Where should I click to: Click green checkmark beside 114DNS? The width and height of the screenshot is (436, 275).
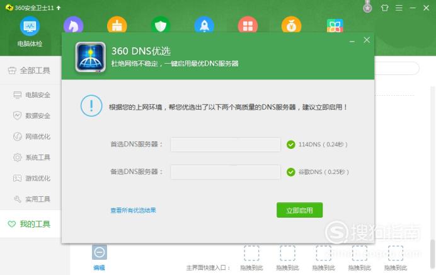click(291, 144)
